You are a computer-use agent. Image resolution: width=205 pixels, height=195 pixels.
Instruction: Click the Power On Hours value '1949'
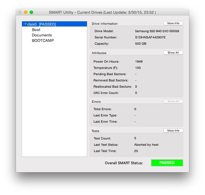tap(139, 62)
